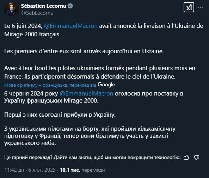Click the Google logo in translation credit
Image resolution: width=209 pixels, height=178 pixels.
(106, 85)
